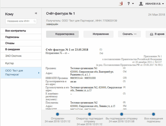Click the Исправление № -- от -- line
This screenshot has width=166, height=126.
point(57,53)
